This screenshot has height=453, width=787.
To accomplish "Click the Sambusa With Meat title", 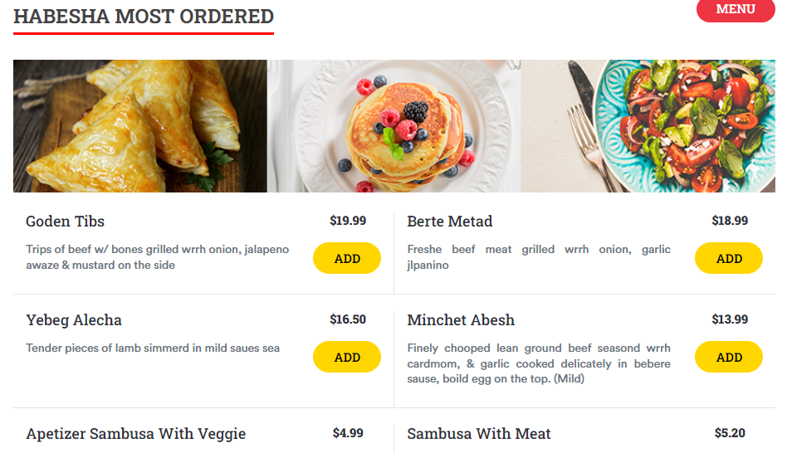I will tap(479, 434).
